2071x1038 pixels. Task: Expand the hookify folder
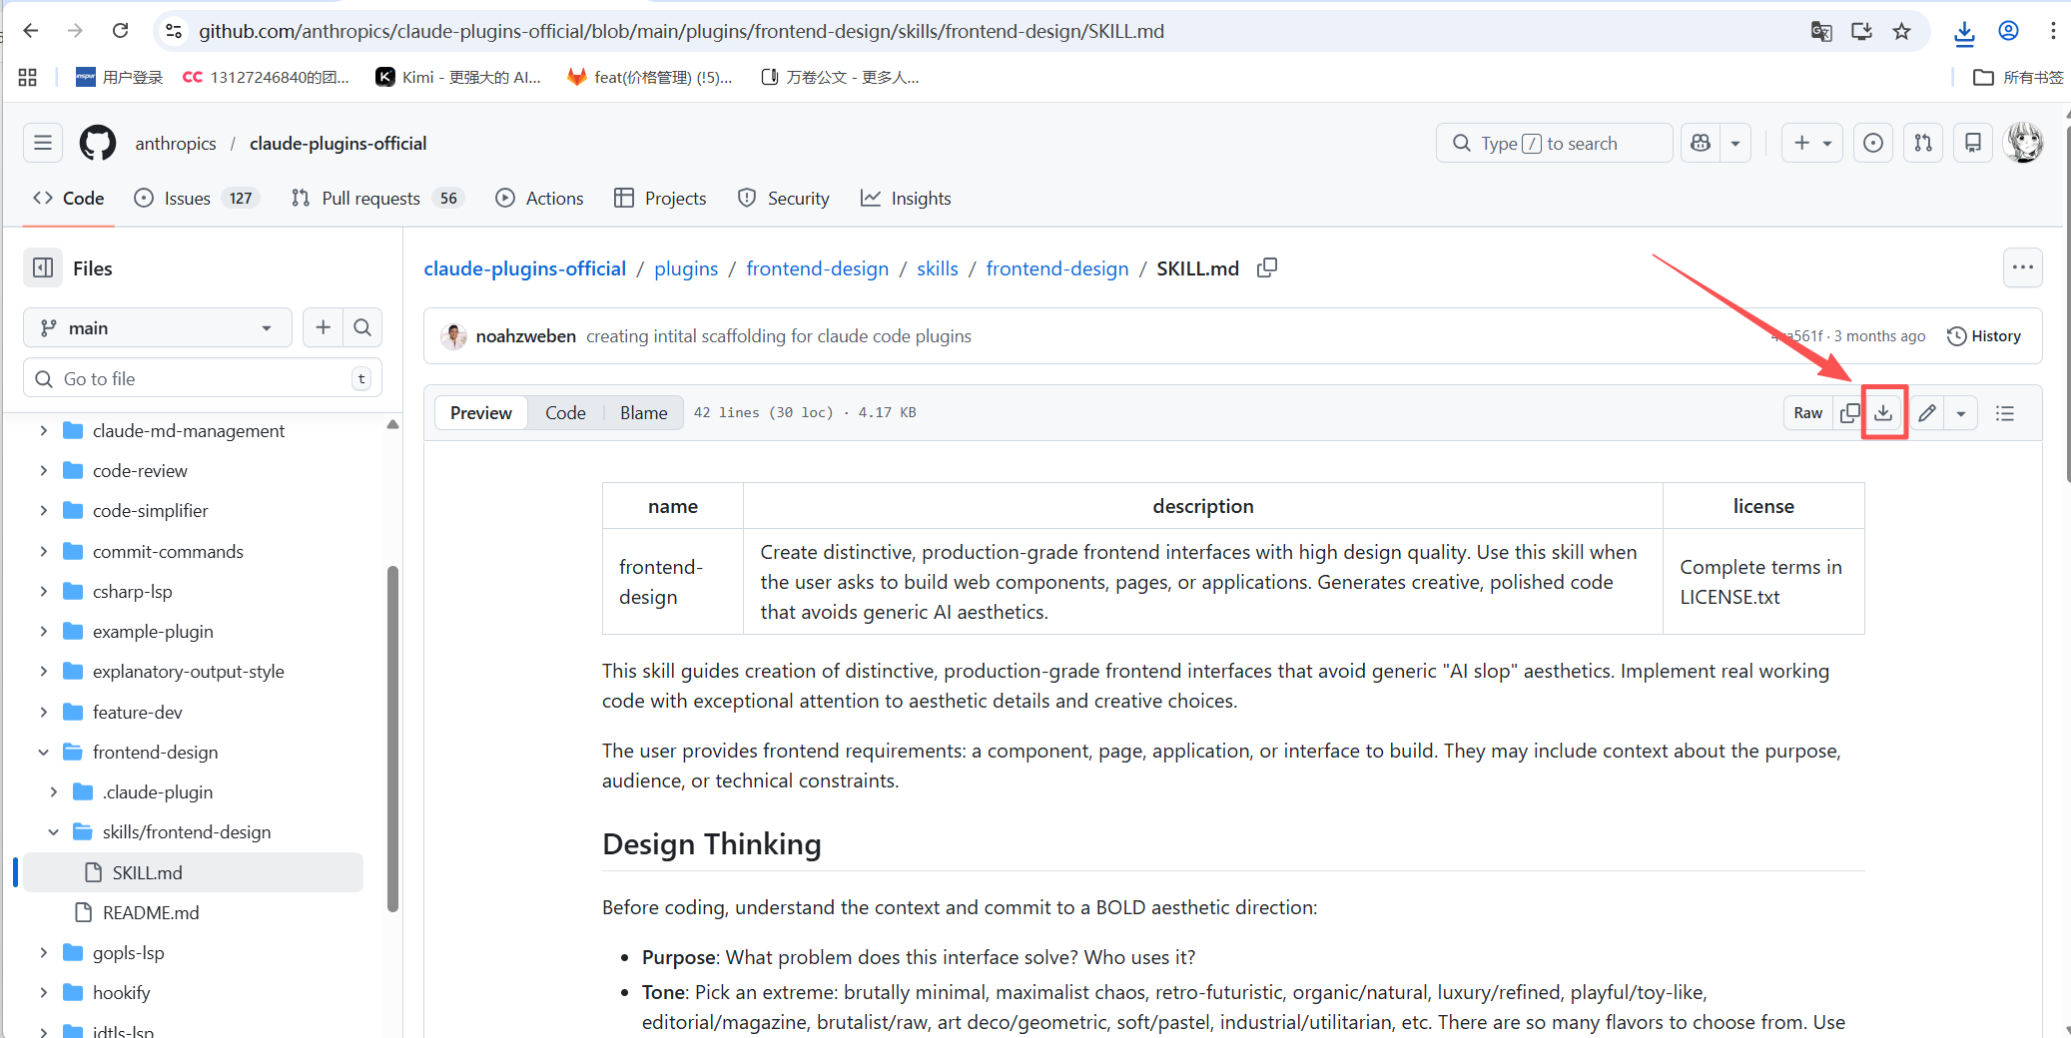(43, 992)
